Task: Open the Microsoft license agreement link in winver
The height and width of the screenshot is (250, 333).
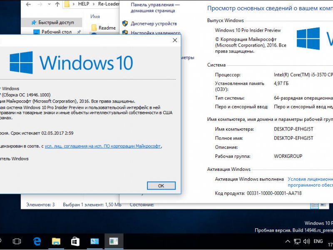Action: coord(102,146)
